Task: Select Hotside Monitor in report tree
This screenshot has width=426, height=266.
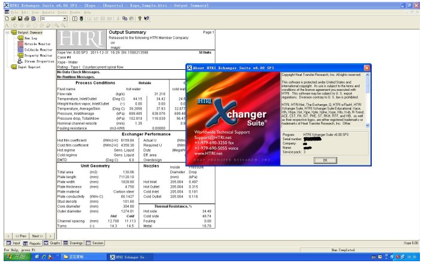Action: (37, 44)
